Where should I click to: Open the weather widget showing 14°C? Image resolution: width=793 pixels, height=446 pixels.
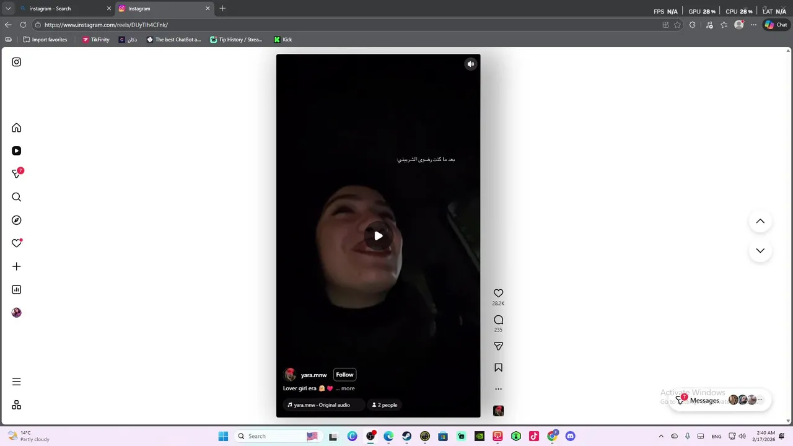[x=28, y=436]
